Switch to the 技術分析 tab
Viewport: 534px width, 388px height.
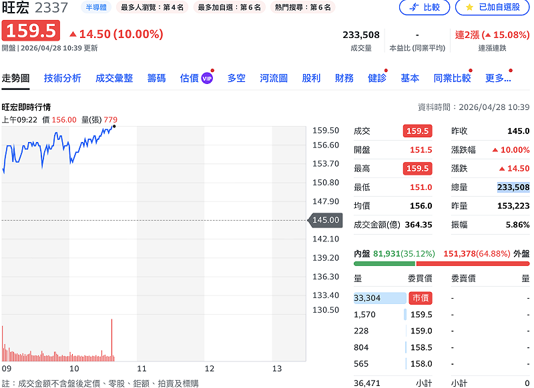tap(63, 77)
